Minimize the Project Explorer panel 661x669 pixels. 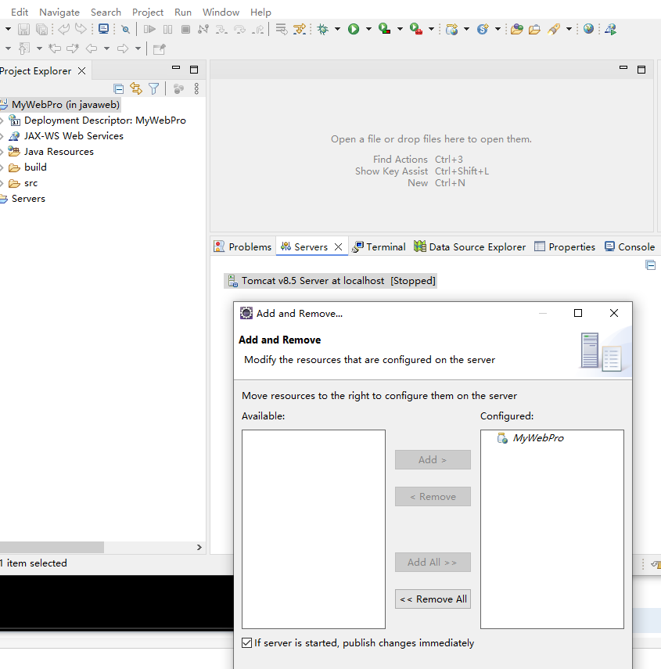point(176,68)
